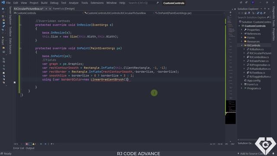The image size is (277, 156).
Task: Select the Solution 'CustomControls' node
Action: (x=255, y=22)
